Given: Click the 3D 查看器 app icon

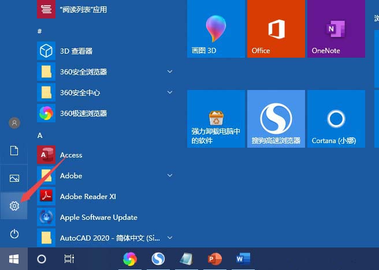Looking at the screenshot, I should (46, 51).
